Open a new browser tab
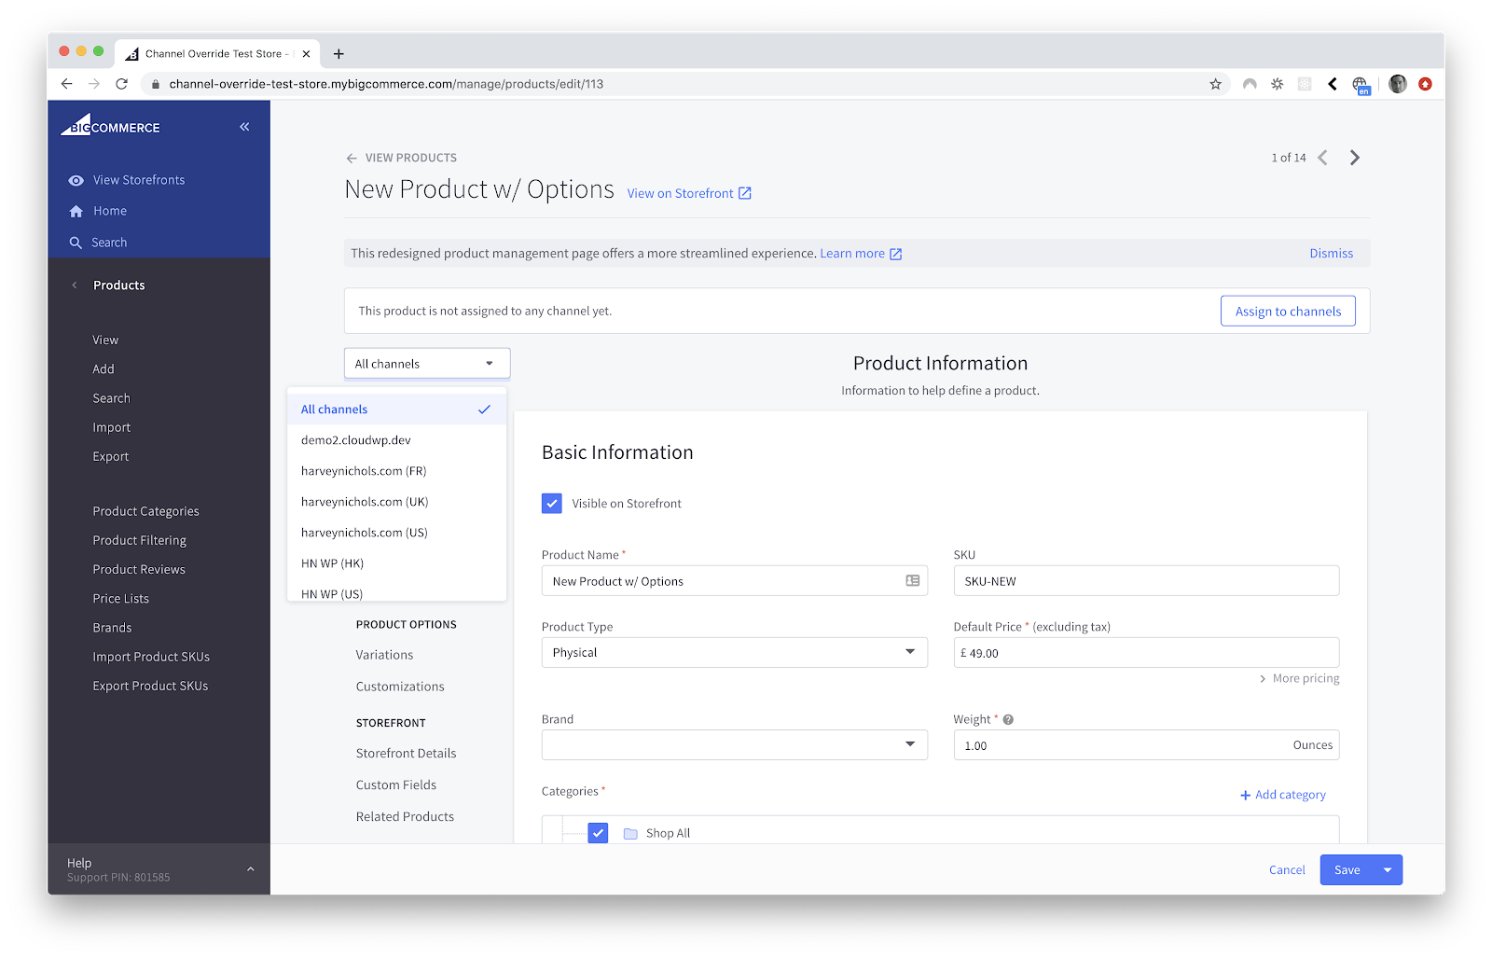This screenshot has height=958, width=1492. tap(338, 54)
